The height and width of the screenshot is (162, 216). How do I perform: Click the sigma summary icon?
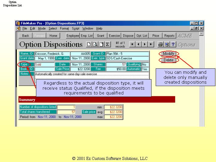[x=108, y=44]
